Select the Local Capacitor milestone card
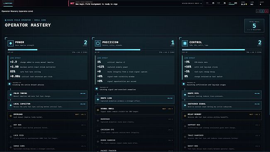 (47, 105)
